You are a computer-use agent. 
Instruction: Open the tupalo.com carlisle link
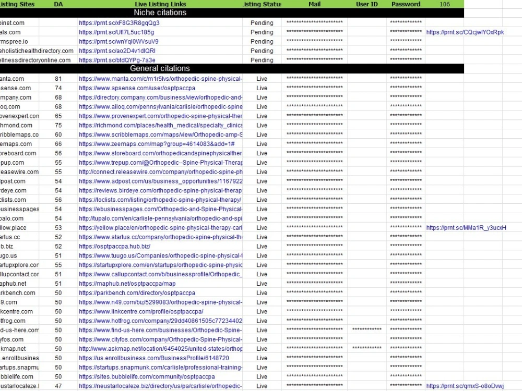pyautogui.click(x=160, y=218)
